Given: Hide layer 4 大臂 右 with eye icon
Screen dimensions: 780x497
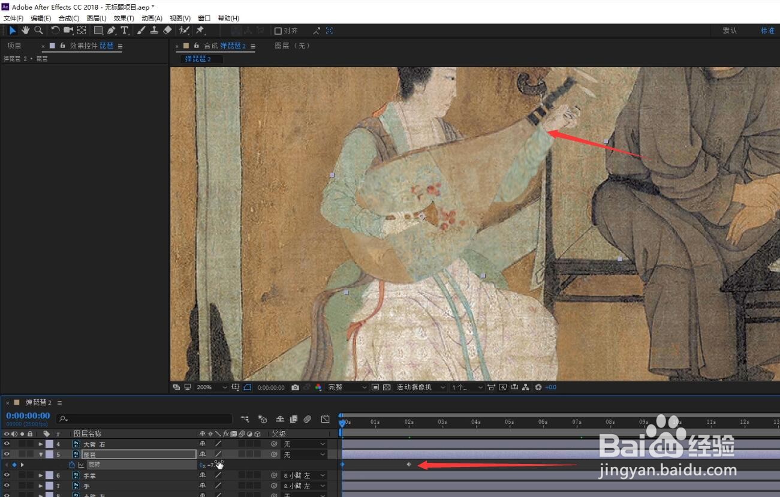Looking at the screenshot, I should point(7,444).
